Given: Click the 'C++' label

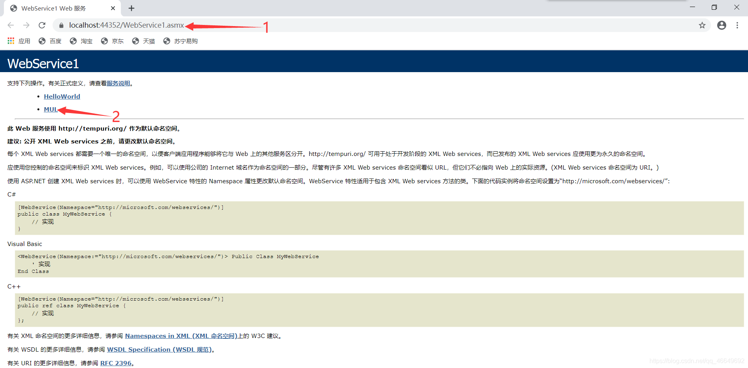Looking at the screenshot, I should click(14, 287).
